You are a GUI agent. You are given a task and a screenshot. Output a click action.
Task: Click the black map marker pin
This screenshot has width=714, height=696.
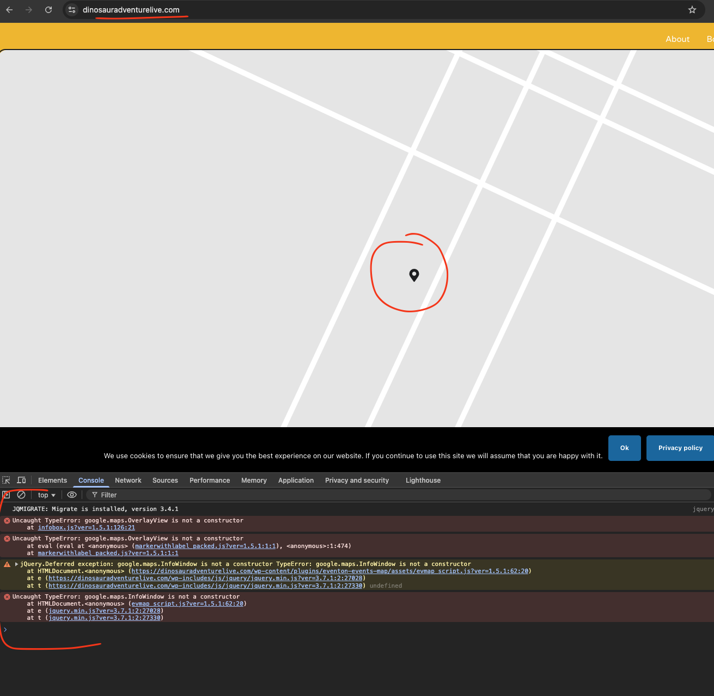pos(414,275)
